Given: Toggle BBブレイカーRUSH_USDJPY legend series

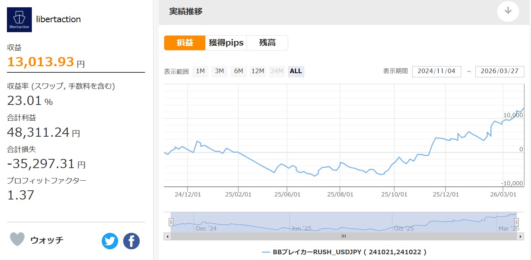Looking at the screenshot, I should click(x=344, y=252).
